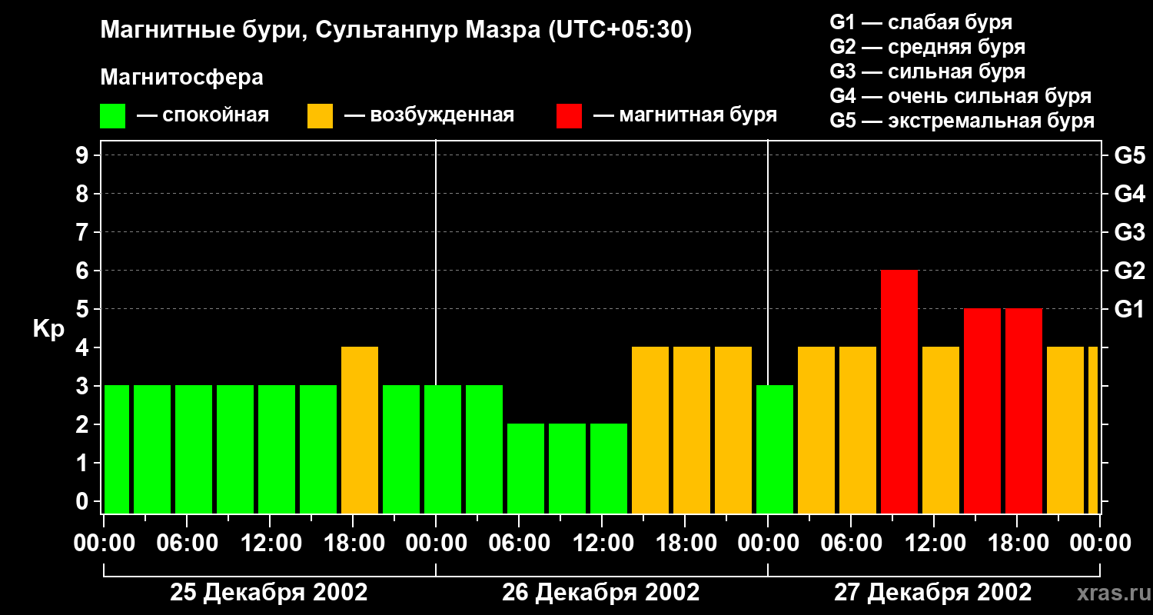Click the 'G4 — очень сильная буря' legend line
Screen dimensions: 1153x615
[961, 96]
